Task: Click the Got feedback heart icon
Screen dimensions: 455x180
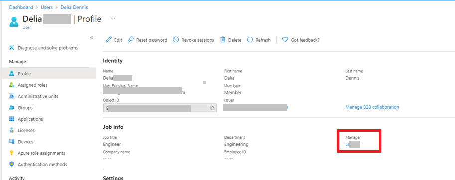Action: [285, 40]
